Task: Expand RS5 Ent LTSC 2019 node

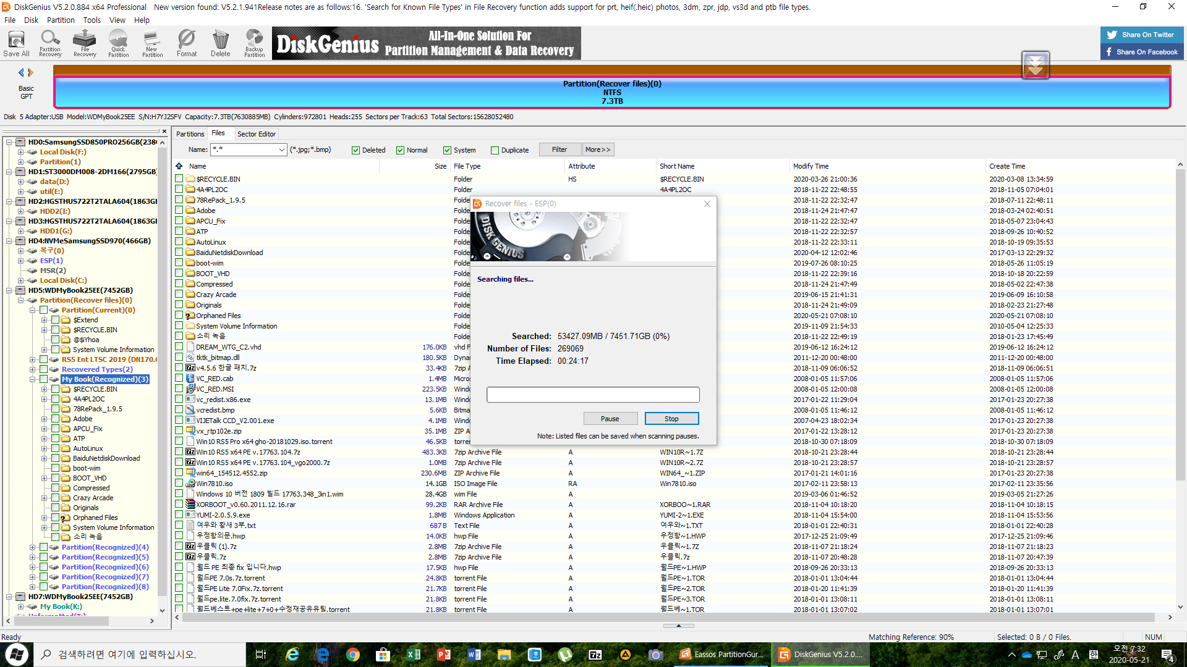Action: click(x=33, y=359)
